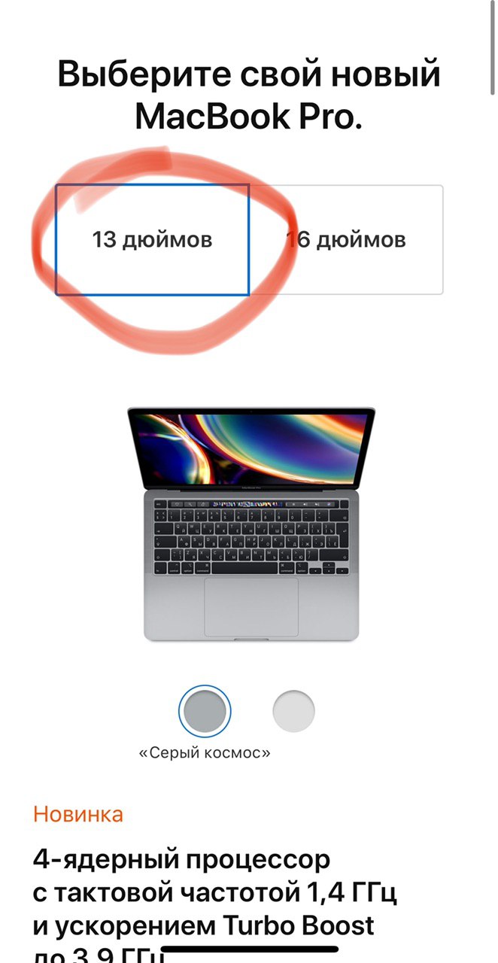Tap the Touch Bar strip above the keyboard
This screenshot has height=963, width=498.
pos(251,502)
